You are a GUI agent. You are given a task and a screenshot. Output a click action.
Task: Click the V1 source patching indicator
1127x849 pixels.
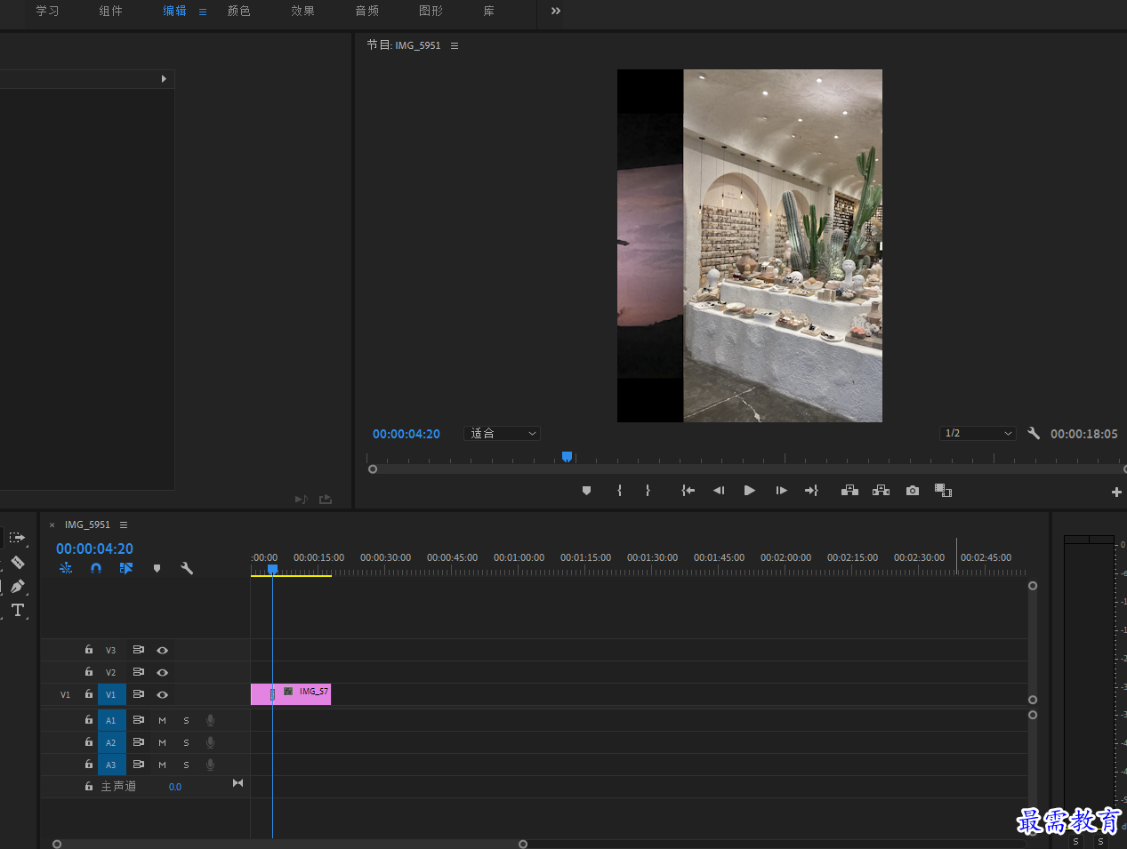click(65, 694)
